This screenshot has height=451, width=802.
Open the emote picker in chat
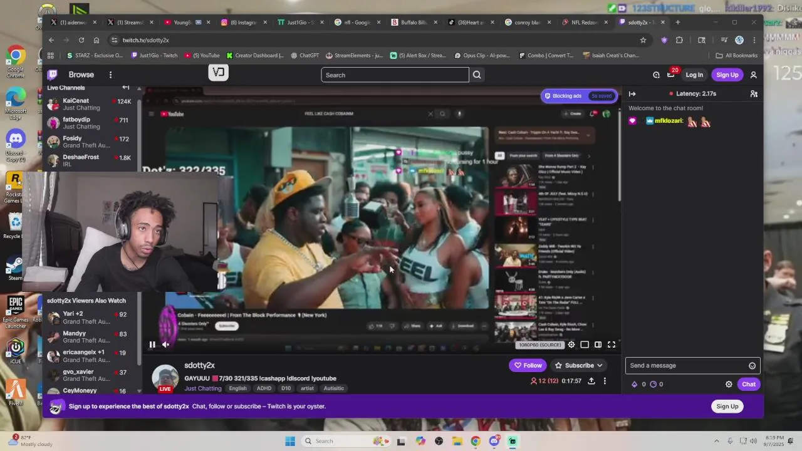pos(752,366)
